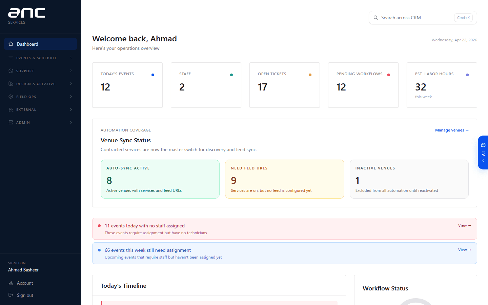488x305 pixels.
Task: Select the Inactive Venues tile
Action: (x=409, y=179)
